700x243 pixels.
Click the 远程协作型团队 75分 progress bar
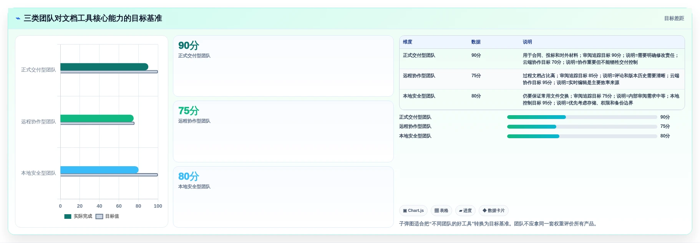(582, 127)
